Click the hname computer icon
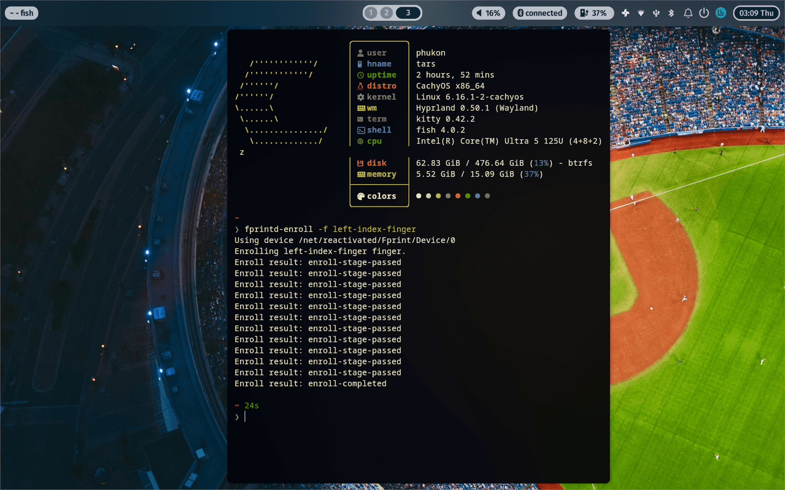This screenshot has height=490, width=785. (360, 64)
